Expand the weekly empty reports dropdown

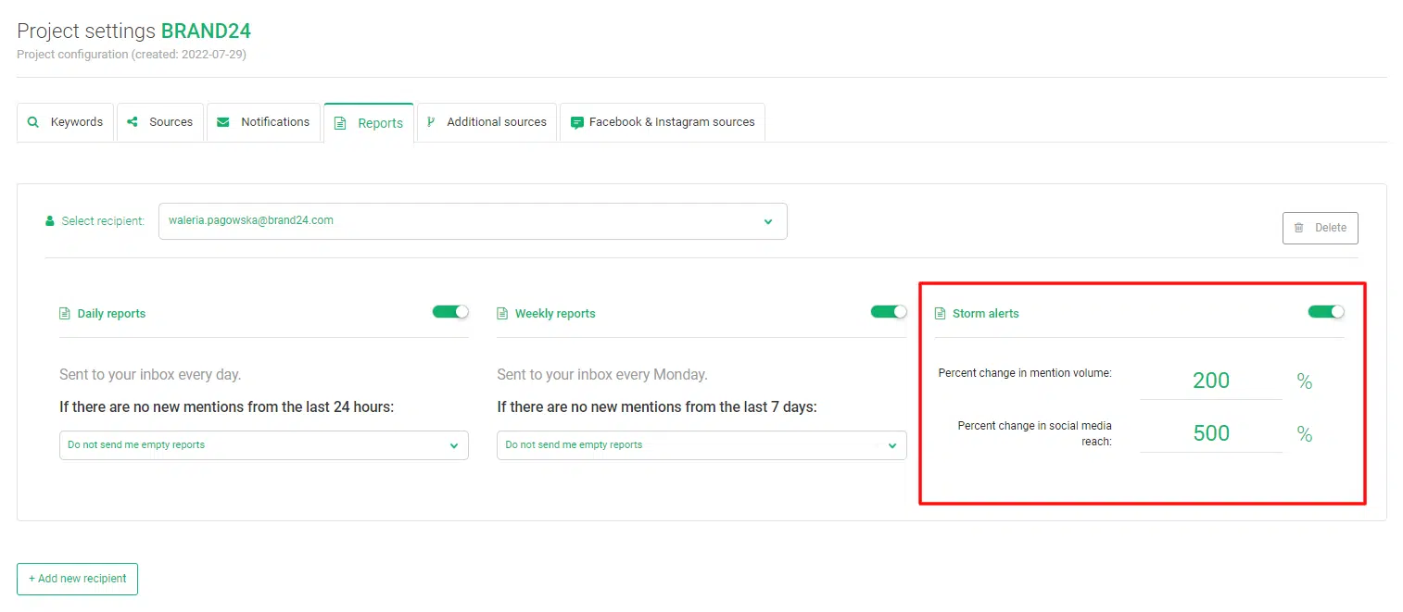[x=701, y=445]
